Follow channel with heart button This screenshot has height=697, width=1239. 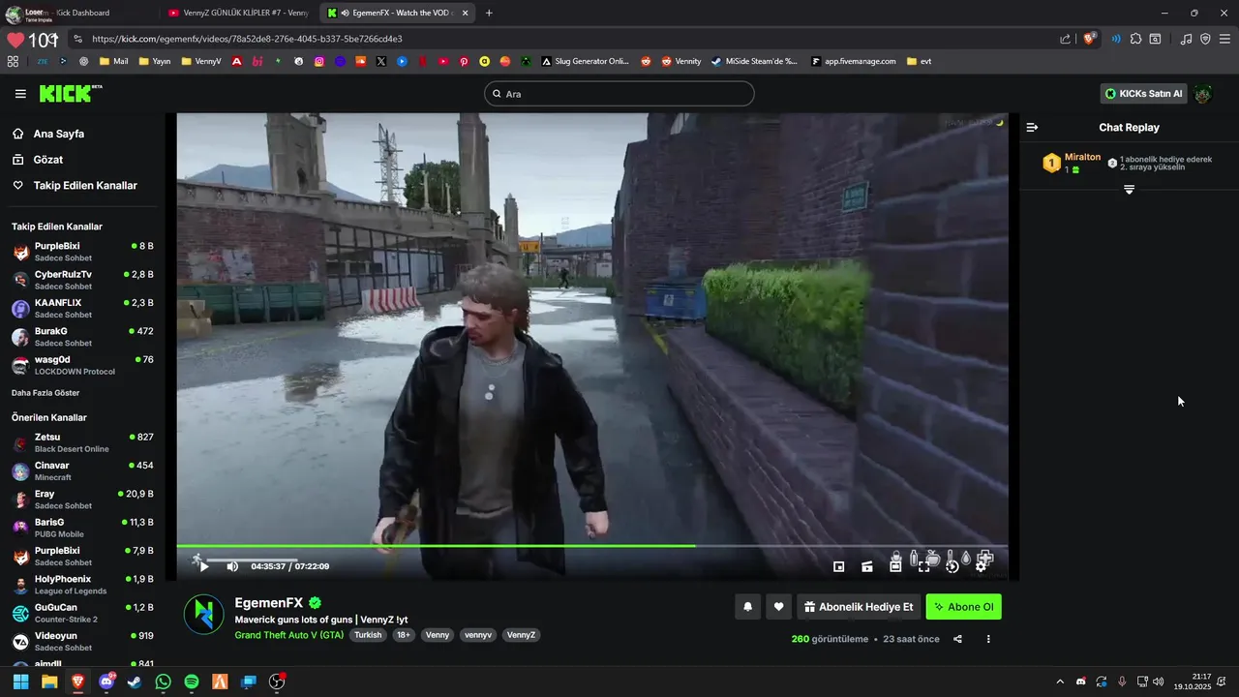778,607
